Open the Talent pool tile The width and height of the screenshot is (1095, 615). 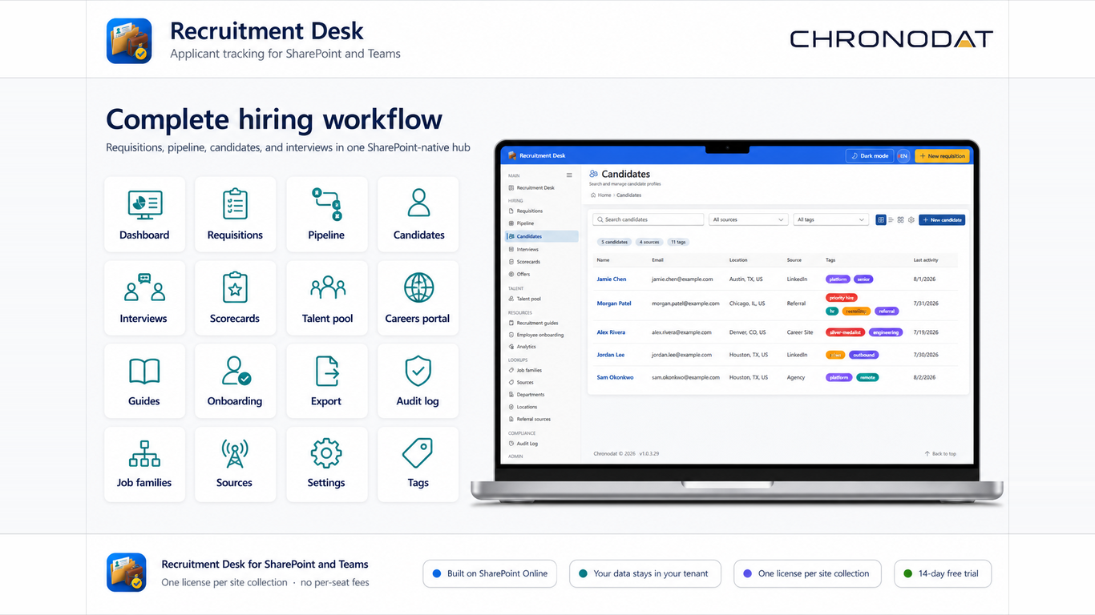(x=326, y=298)
